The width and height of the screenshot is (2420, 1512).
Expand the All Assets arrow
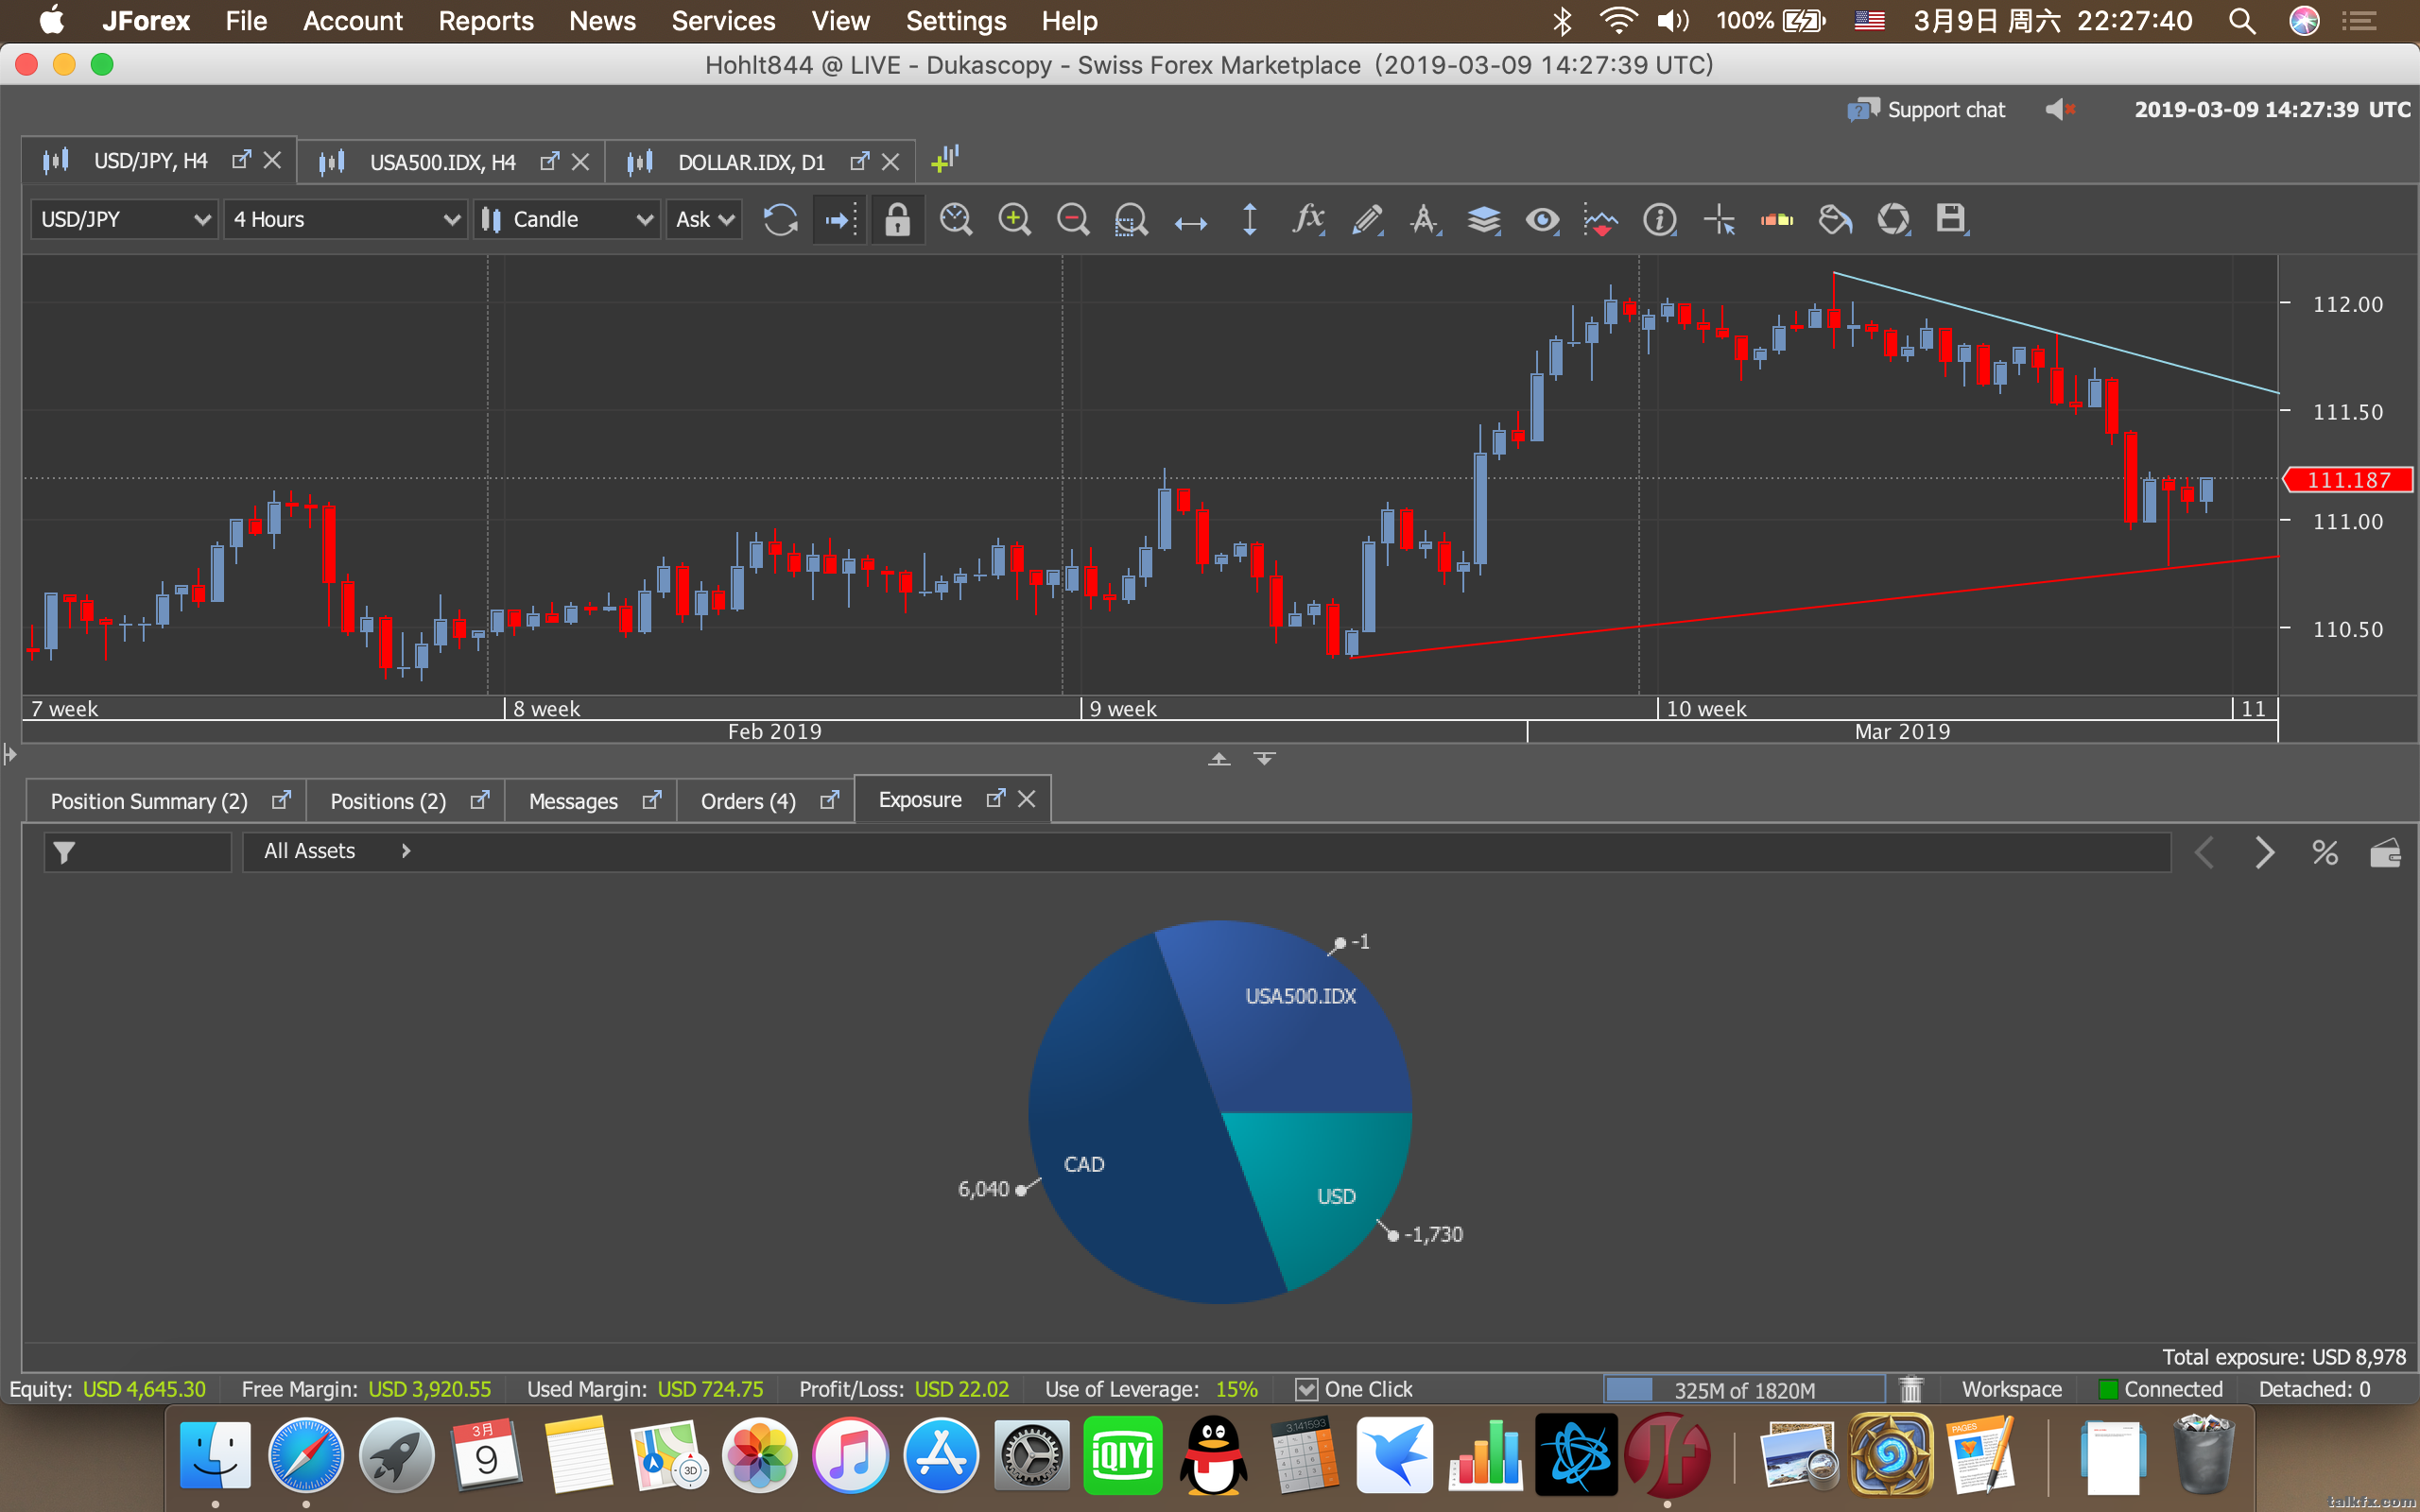click(x=406, y=851)
